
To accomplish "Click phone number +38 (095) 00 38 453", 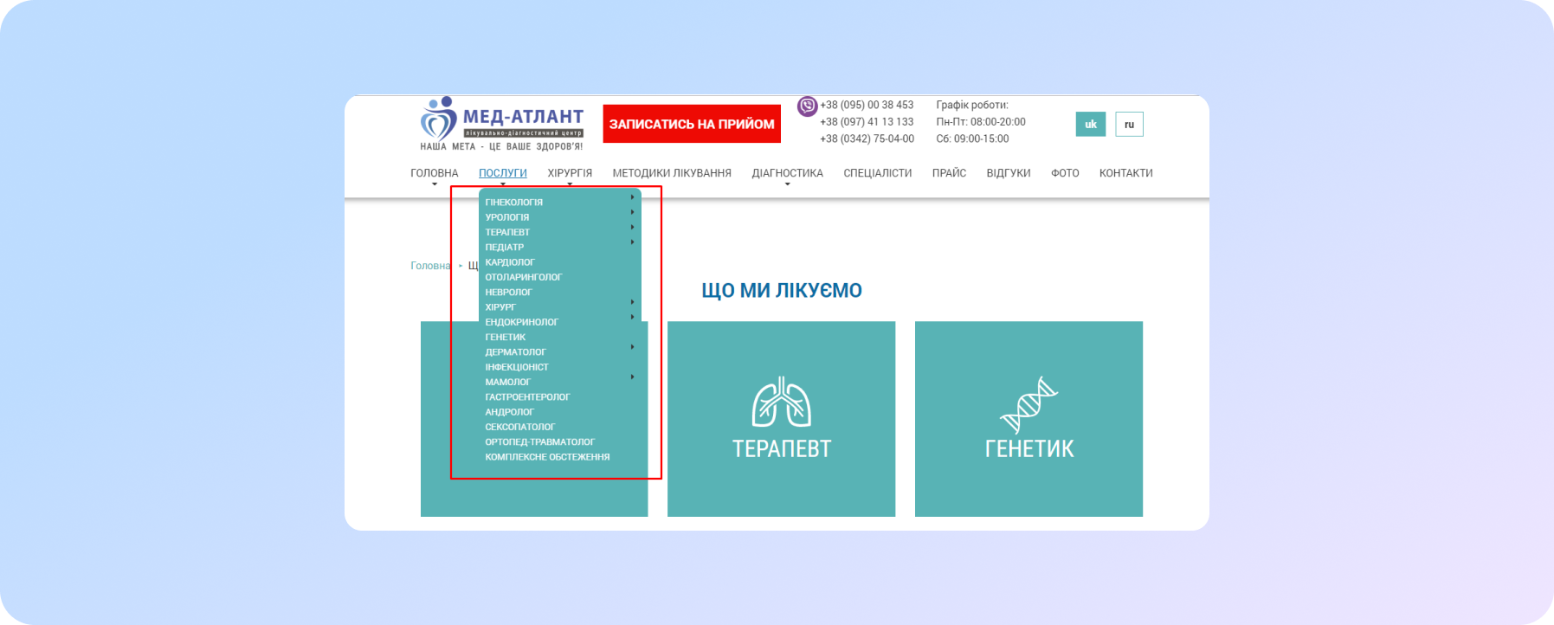I will point(867,105).
